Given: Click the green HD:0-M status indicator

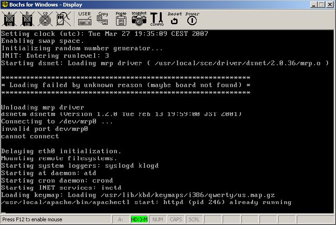Looking at the screenshot, I should coord(139,219).
